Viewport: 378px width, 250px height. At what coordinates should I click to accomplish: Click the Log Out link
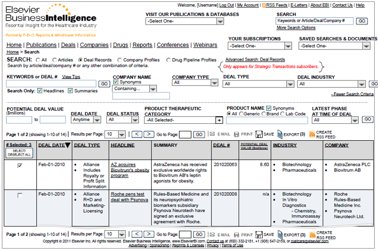click(x=226, y=5)
